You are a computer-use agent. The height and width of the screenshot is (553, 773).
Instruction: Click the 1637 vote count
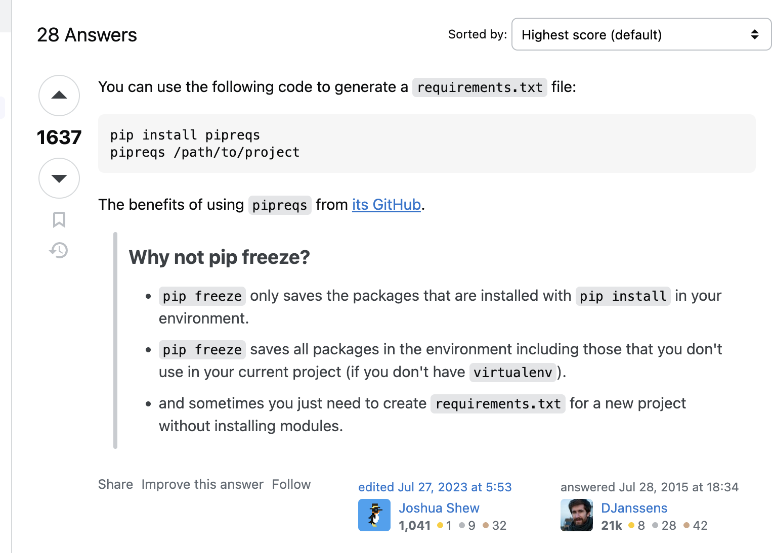pos(59,137)
